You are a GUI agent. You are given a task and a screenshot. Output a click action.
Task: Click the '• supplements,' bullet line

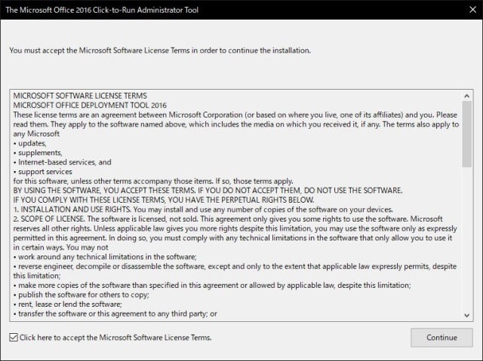(38, 153)
